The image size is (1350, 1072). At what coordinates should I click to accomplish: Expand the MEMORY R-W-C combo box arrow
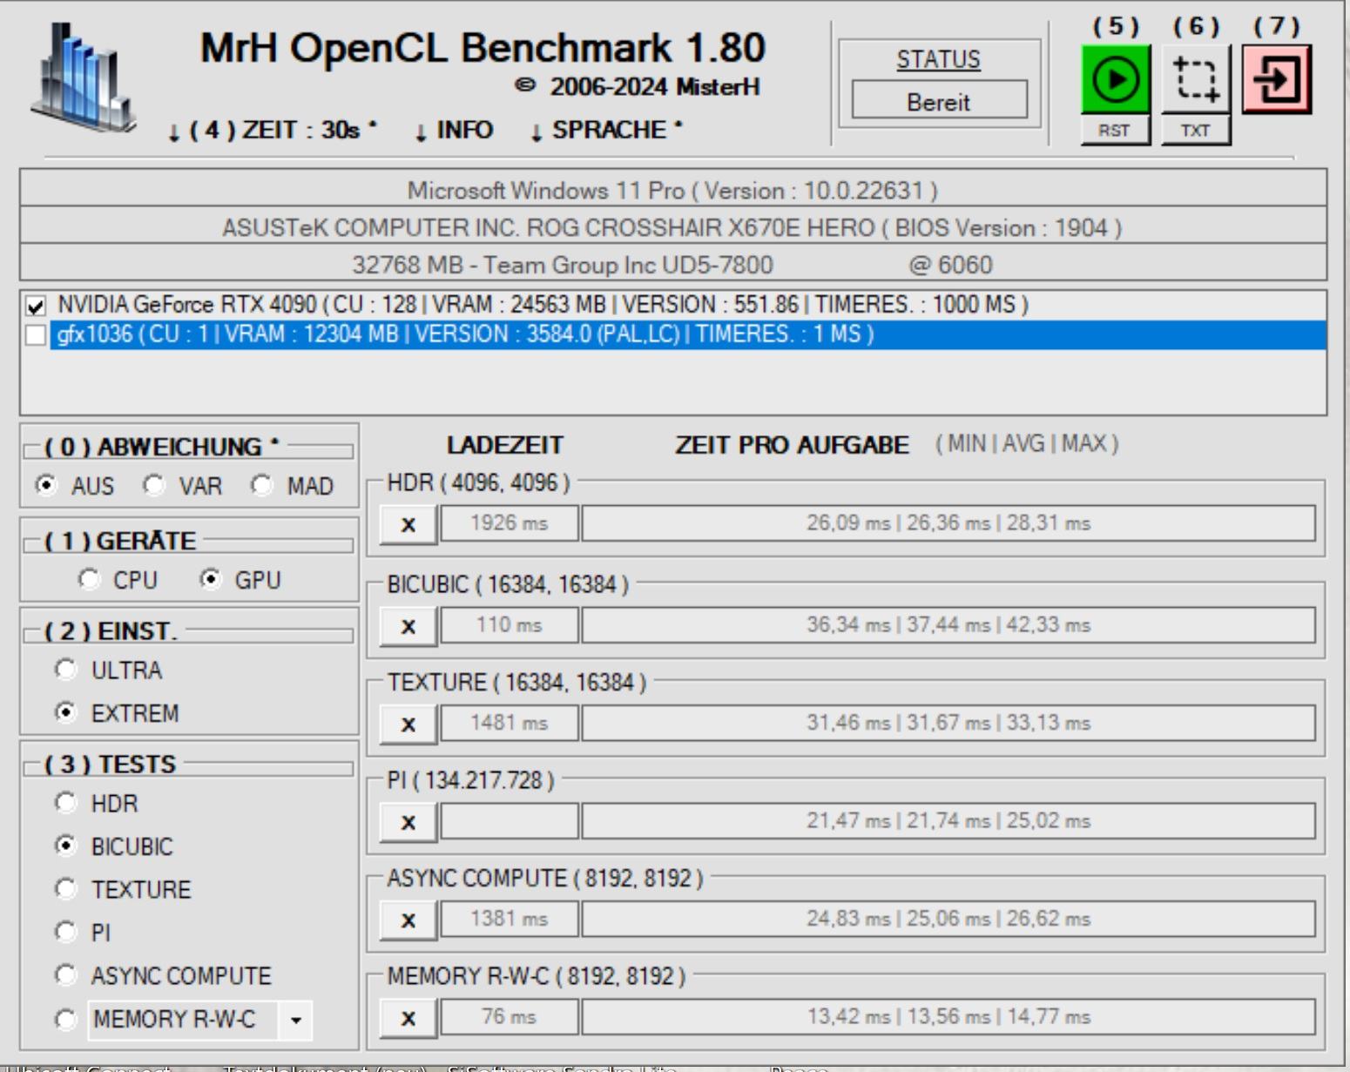coord(296,1020)
